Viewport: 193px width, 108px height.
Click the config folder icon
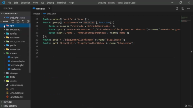coord(8,34)
